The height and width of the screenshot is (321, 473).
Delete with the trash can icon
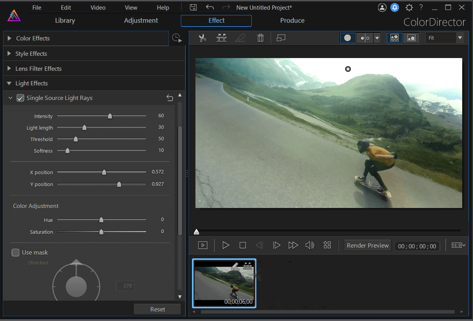261,38
